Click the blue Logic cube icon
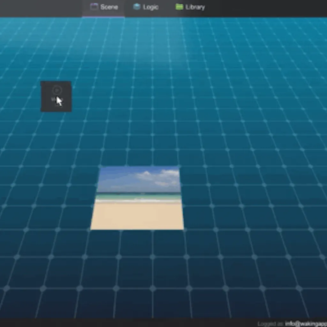 tap(137, 7)
